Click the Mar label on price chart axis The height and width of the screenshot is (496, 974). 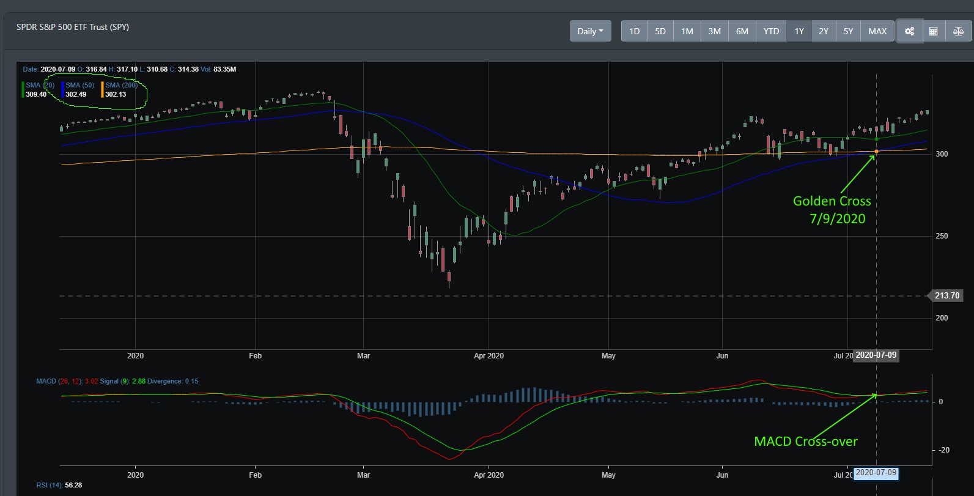pos(363,356)
